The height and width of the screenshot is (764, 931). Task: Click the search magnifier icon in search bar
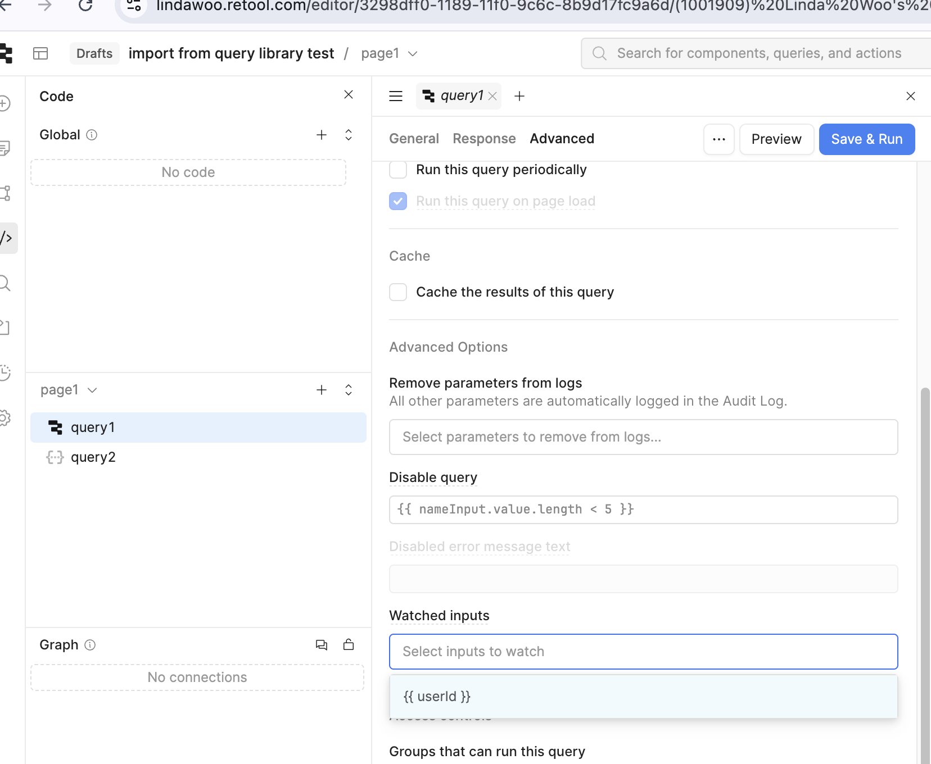point(599,53)
